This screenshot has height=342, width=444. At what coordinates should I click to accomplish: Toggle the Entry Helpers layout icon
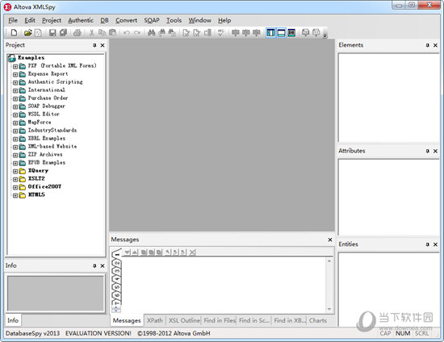click(x=291, y=33)
